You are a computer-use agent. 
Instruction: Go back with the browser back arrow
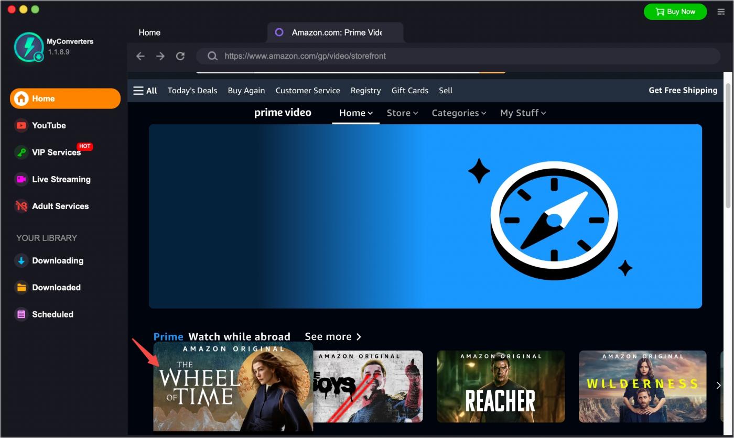coord(141,56)
